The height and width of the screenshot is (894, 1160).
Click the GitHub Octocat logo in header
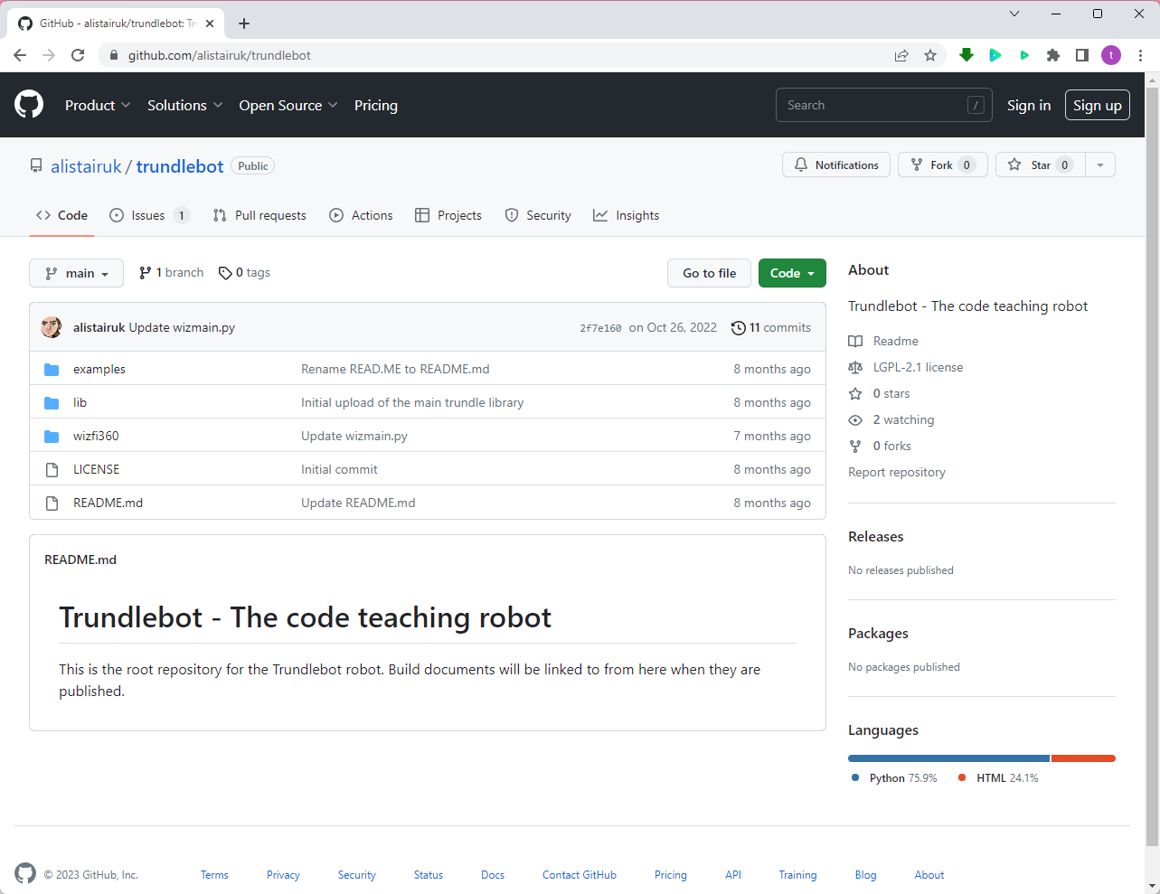point(29,105)
